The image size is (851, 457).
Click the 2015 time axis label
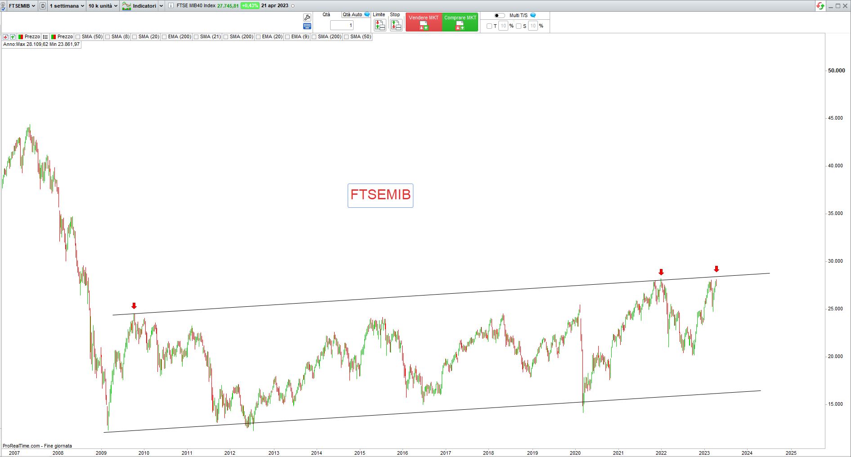[x=360, y=453]
